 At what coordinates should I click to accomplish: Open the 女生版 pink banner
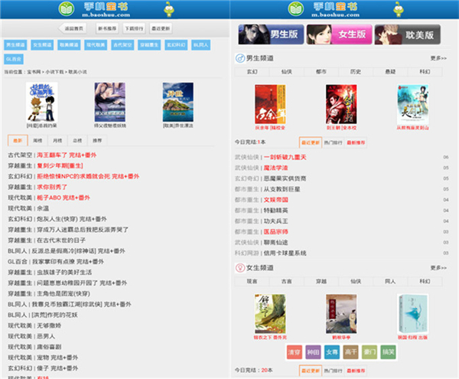point(339,34)
